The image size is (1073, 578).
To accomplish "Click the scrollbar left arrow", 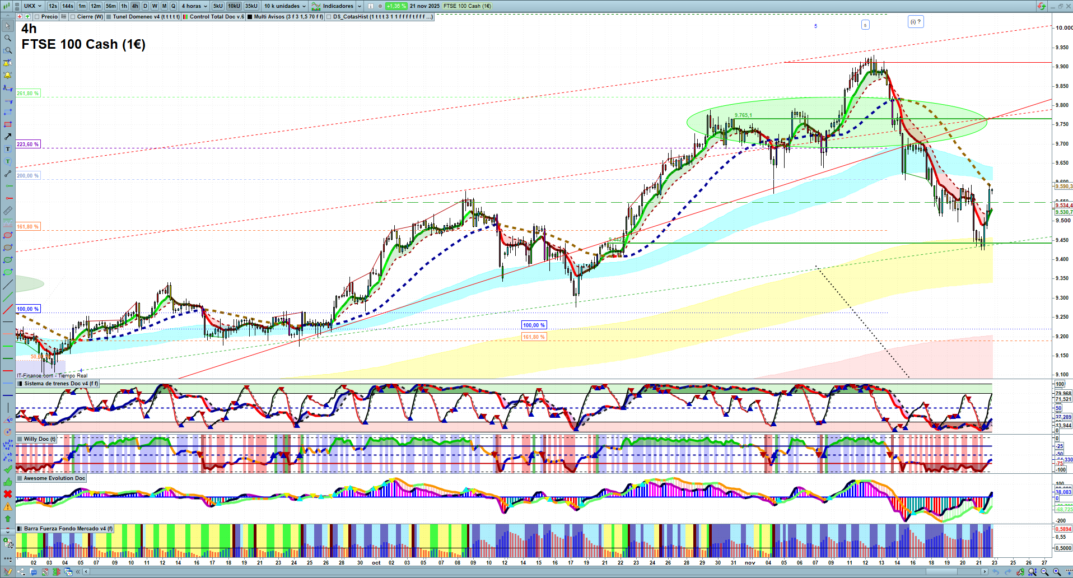I will tap(86, 572).
